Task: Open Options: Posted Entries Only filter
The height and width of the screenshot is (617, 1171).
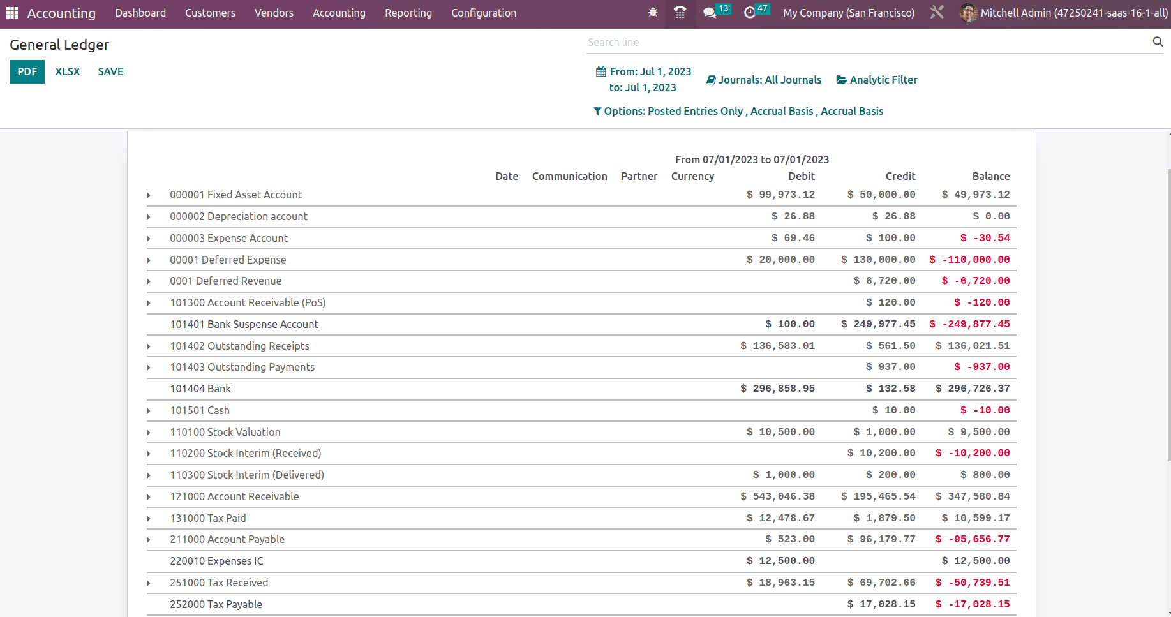Action: (x=738, y=111)
